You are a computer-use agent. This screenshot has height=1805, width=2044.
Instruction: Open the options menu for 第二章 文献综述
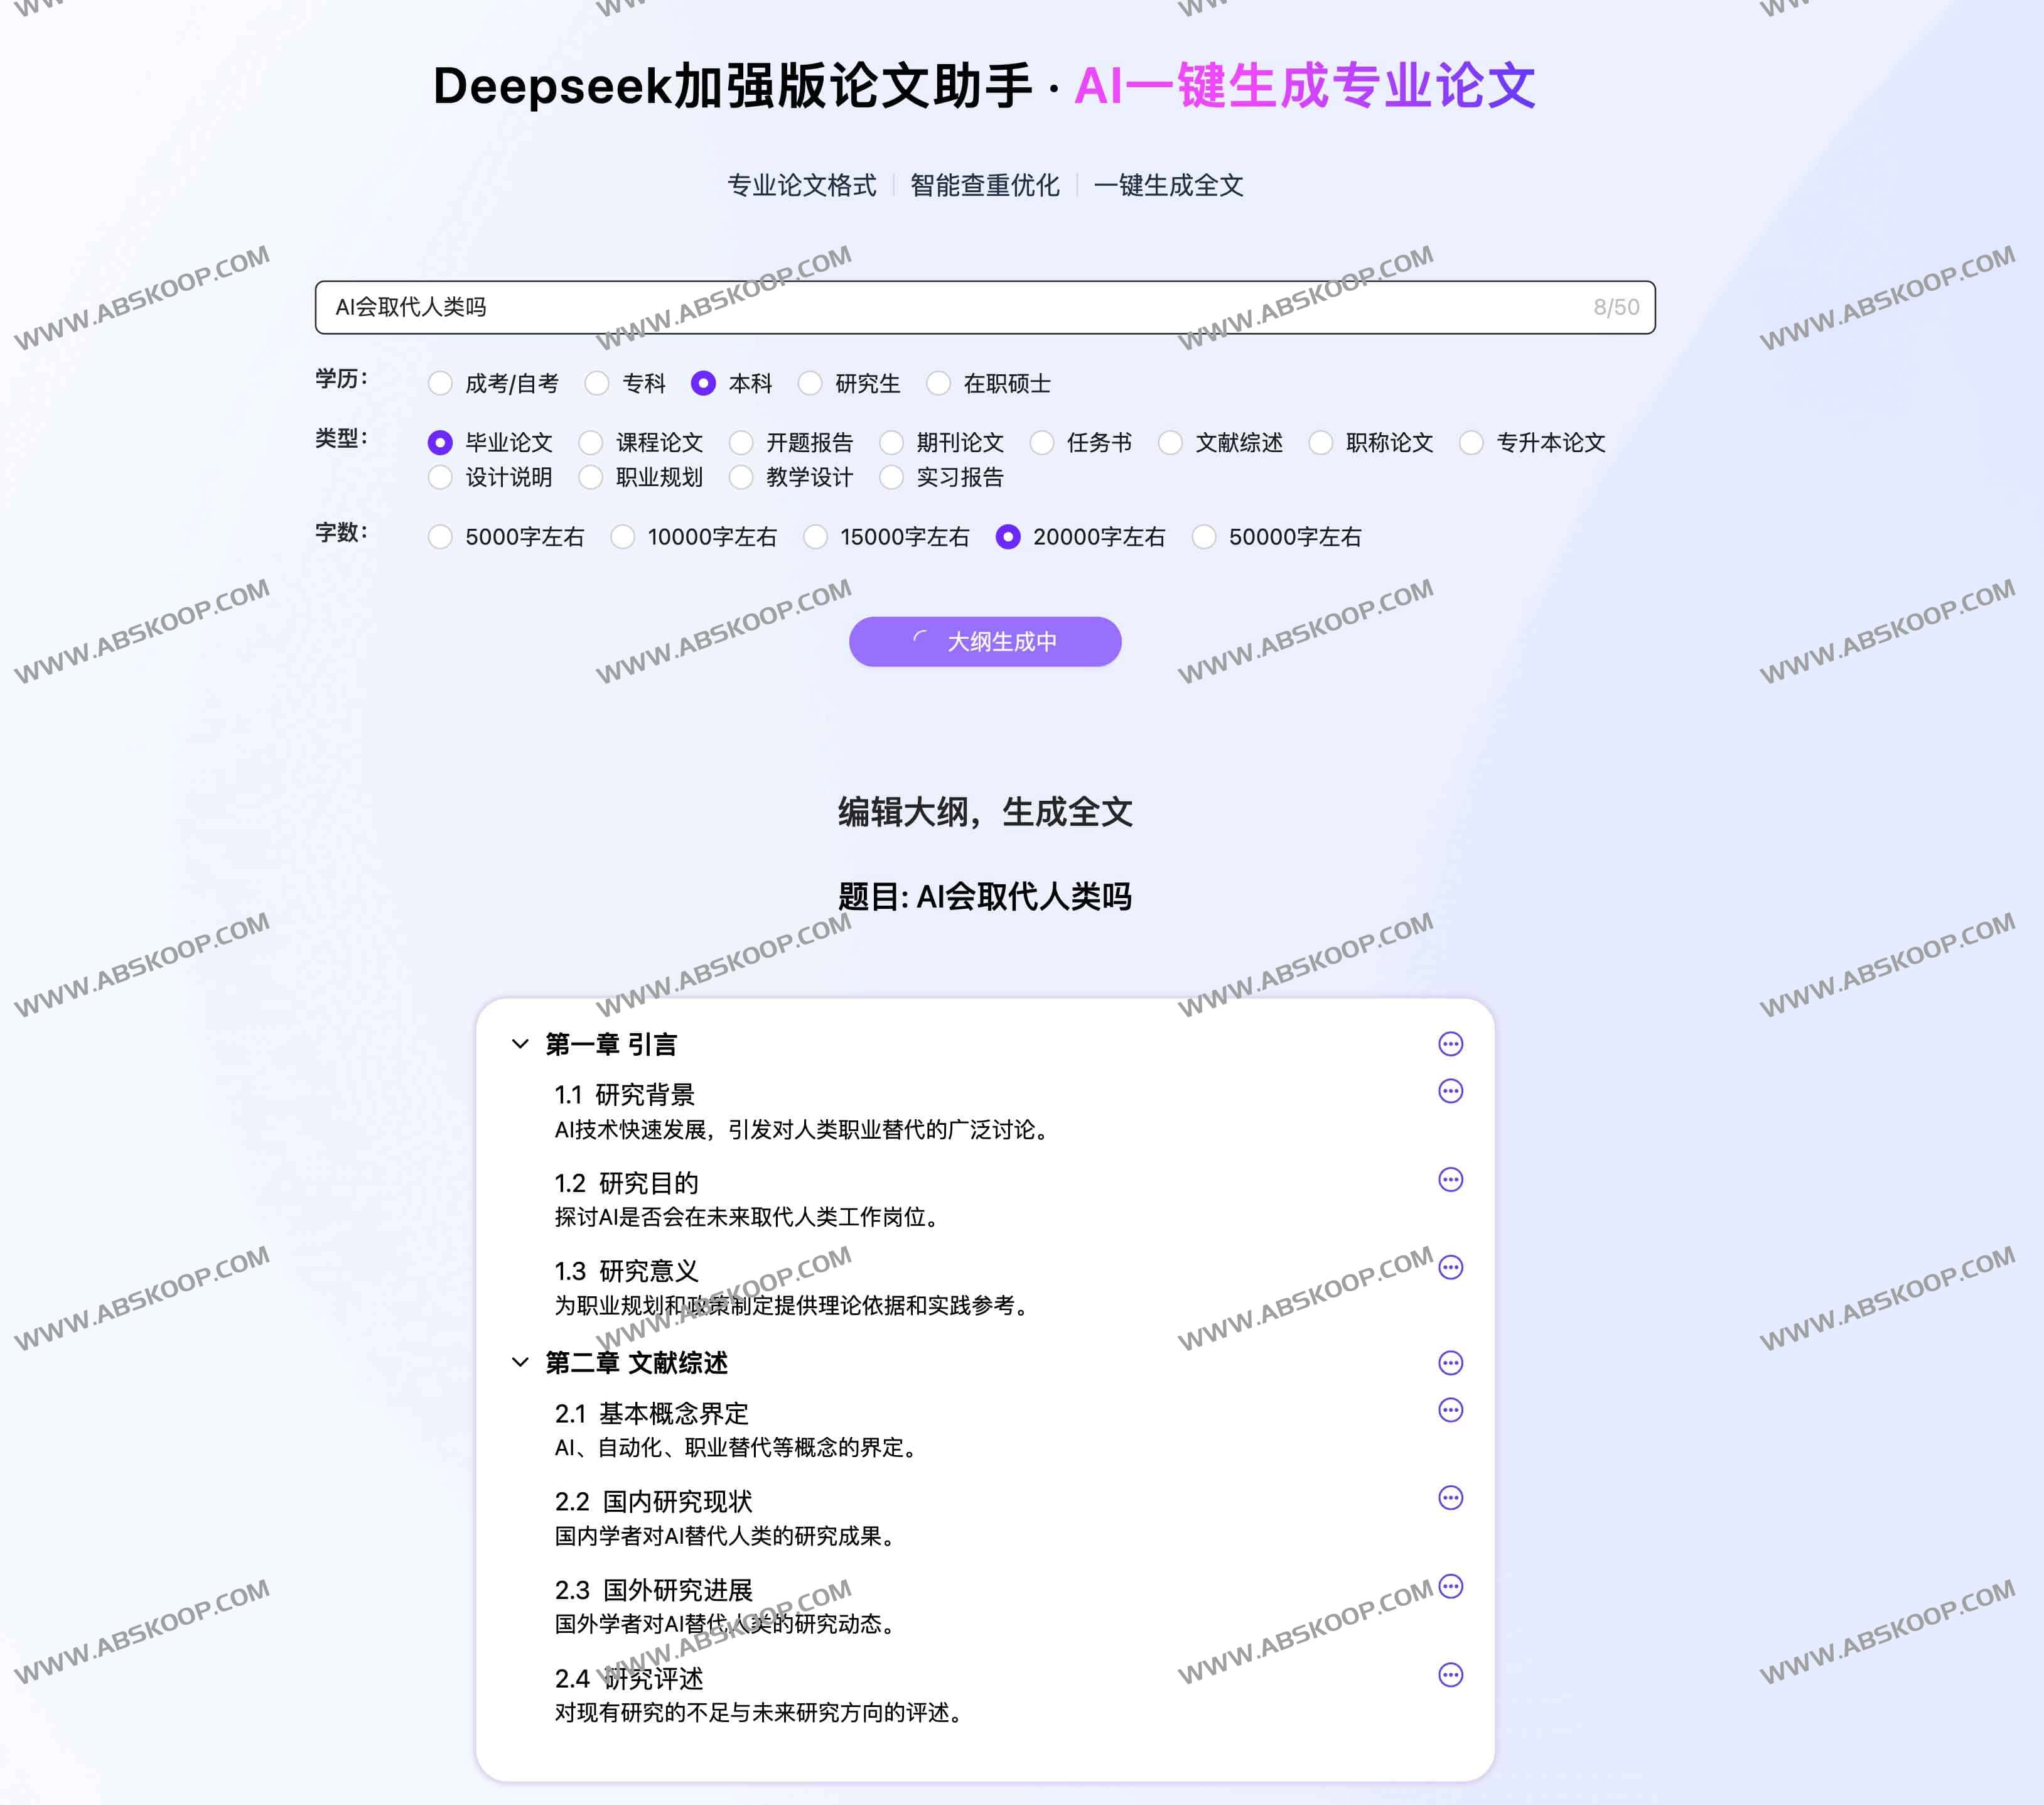pos(1450,1362)
